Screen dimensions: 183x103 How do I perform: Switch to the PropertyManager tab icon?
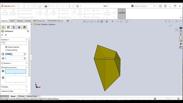[x=8, y=27]
